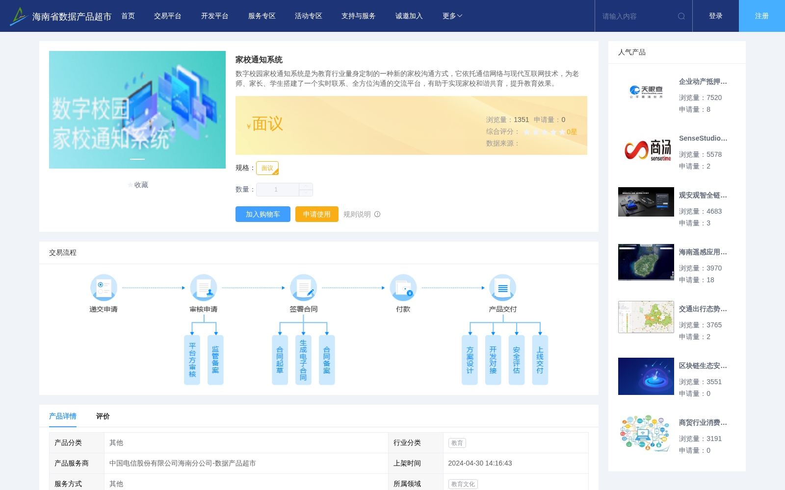The image size is (785, 490).
Task: Open the 开发平台 menu item
Action: [x=215, y=16]
